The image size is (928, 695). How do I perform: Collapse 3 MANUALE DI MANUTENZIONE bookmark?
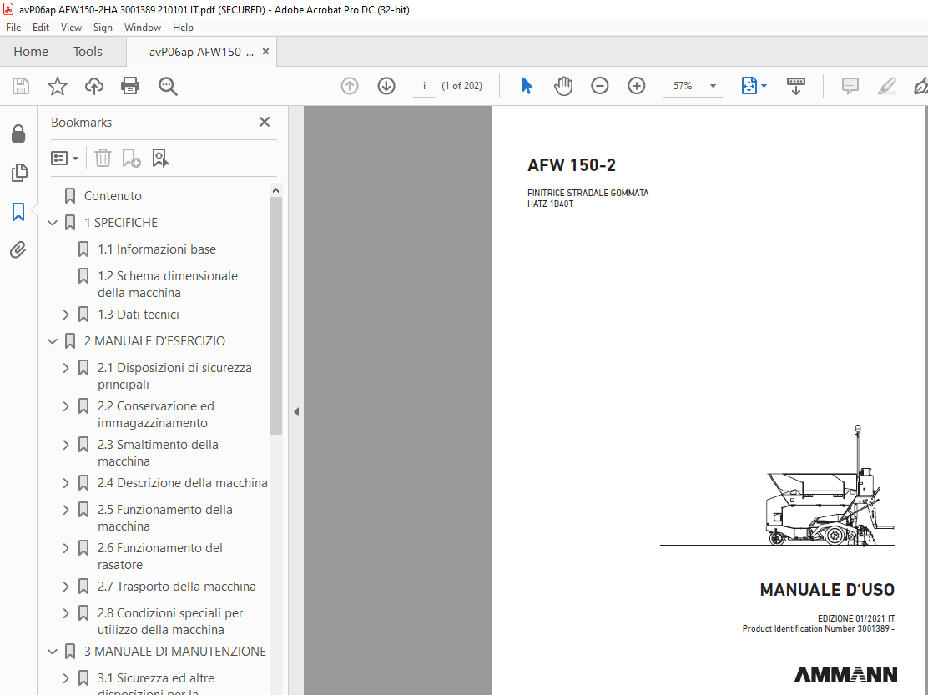point(53,652)
